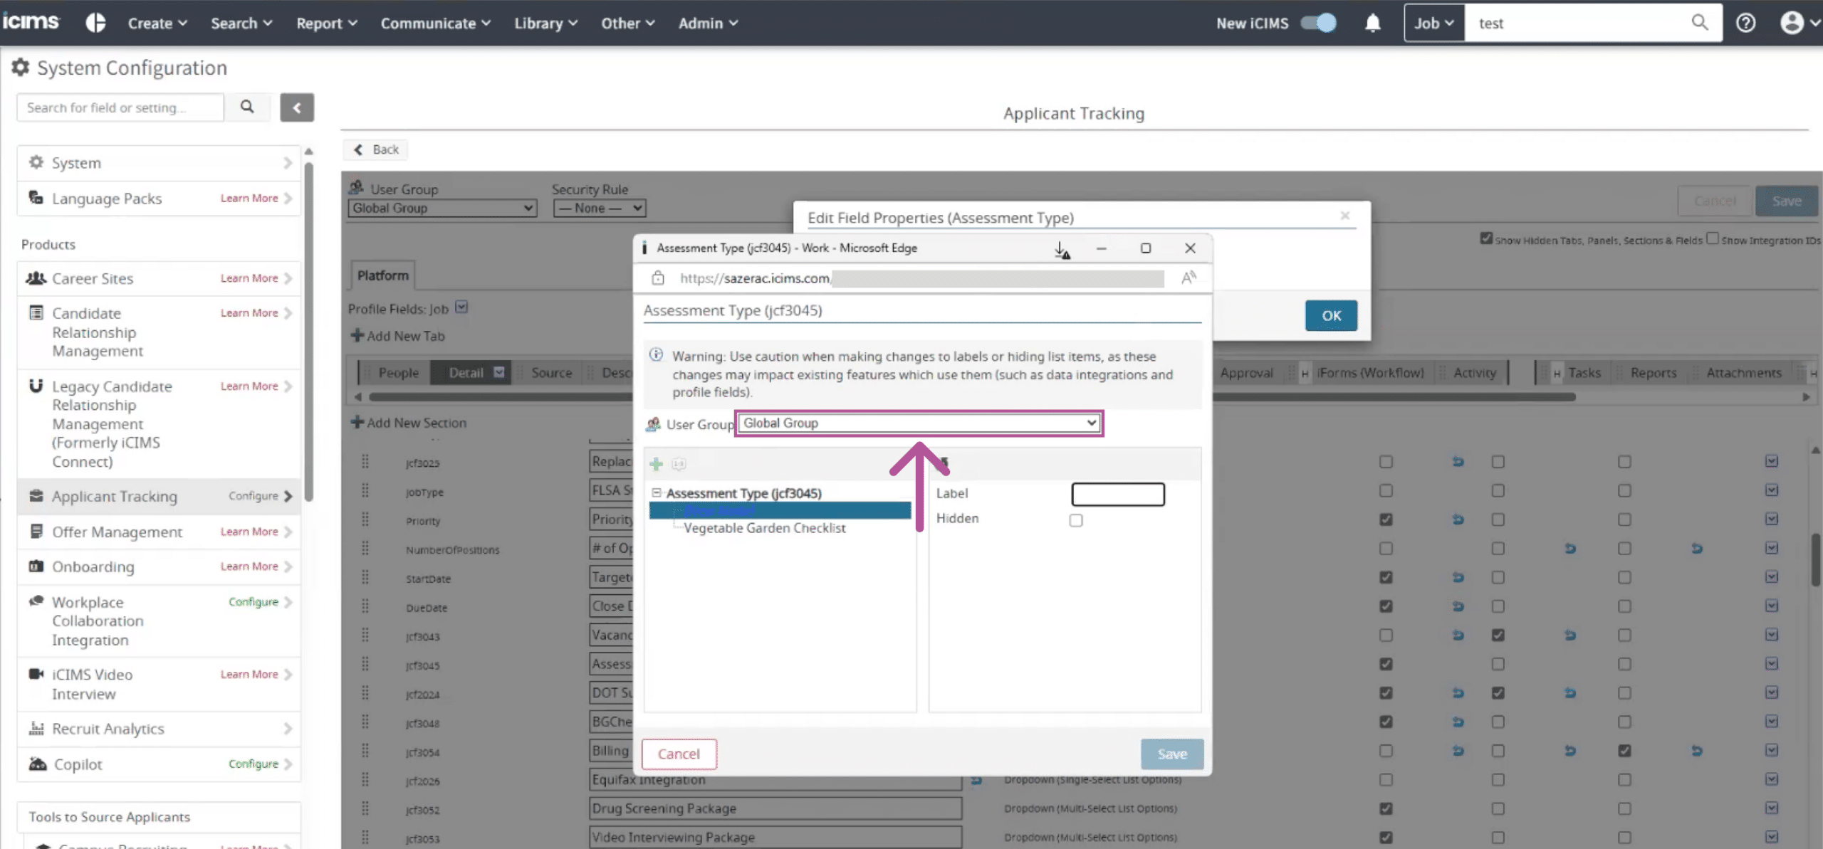Open the User Group dropdown on the Applicant Tracking page

442,208
